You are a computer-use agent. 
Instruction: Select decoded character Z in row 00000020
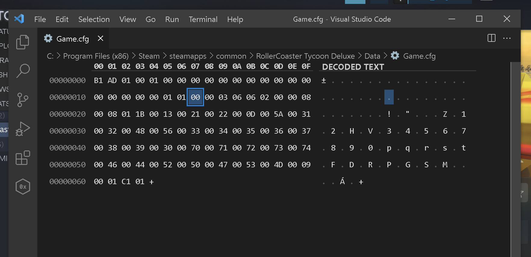pyautogui.click(x=445, y=114)
